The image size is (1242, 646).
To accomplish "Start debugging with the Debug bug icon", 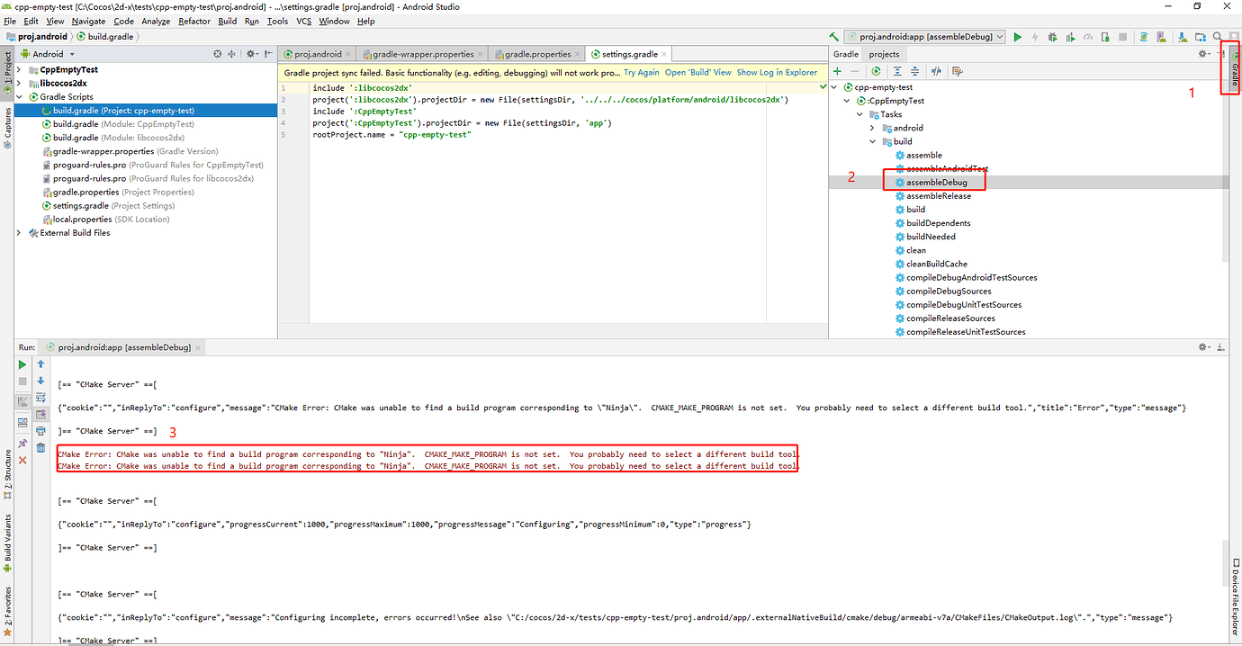I will tap(1052, 37).
